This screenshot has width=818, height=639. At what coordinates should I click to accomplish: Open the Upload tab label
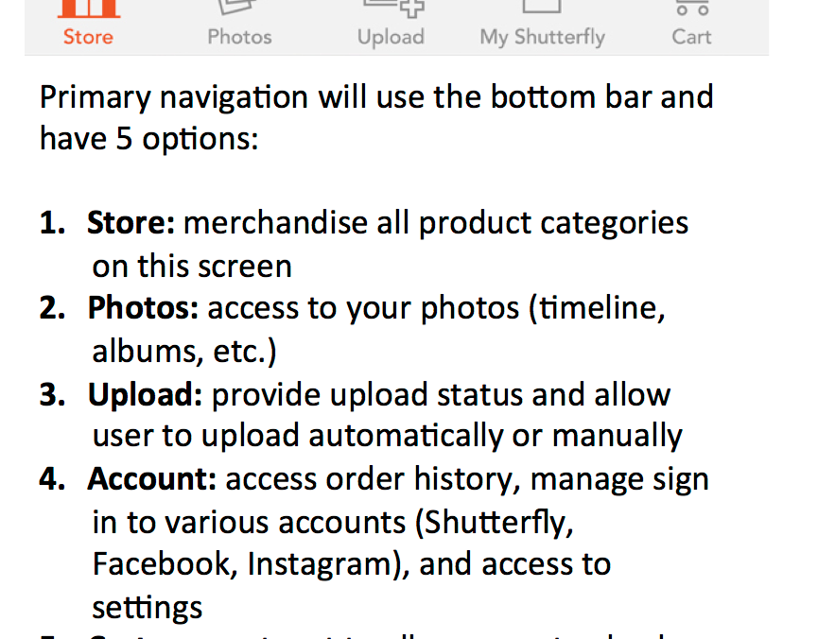tap(391, 38)
